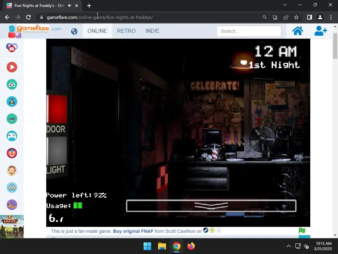Open the Chrome profile avatar
This screenshot has height=254, width=338.
(320, 17)
